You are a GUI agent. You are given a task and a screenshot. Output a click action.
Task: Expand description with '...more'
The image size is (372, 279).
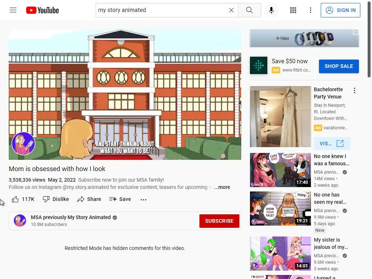pos(222,187)
